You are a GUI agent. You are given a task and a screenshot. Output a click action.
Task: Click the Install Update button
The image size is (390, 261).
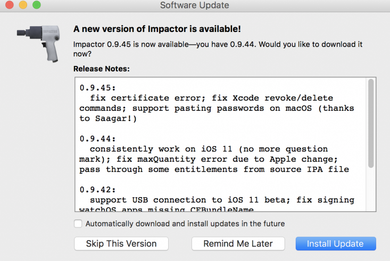pos(335,243)
